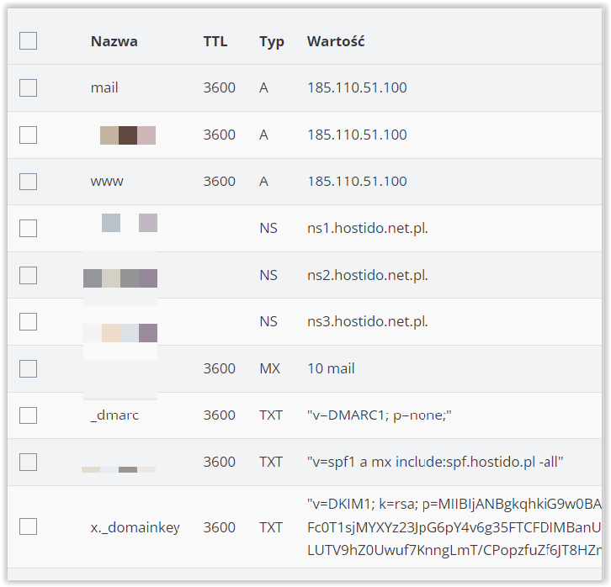Tick the select-all checkbox in the header
Viewport: 611px width, 587px height.
28,41
